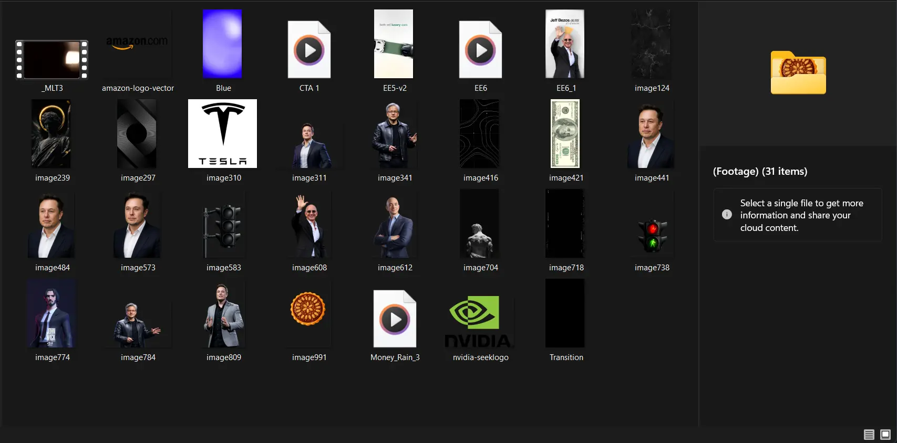Viewport: 897px width, 443px height.
Task: Select the Tesla logo image310
Action: 223,134
